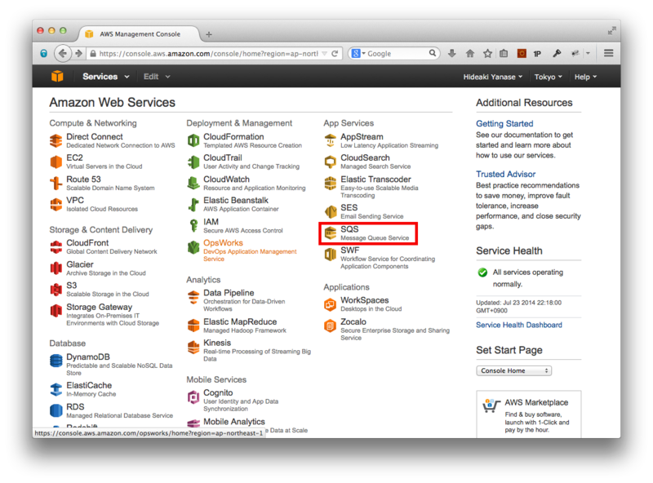The height and width of the screenshot is (483, 653).
Task: Click the Cognito purple icon
Action: coord(193,397)
